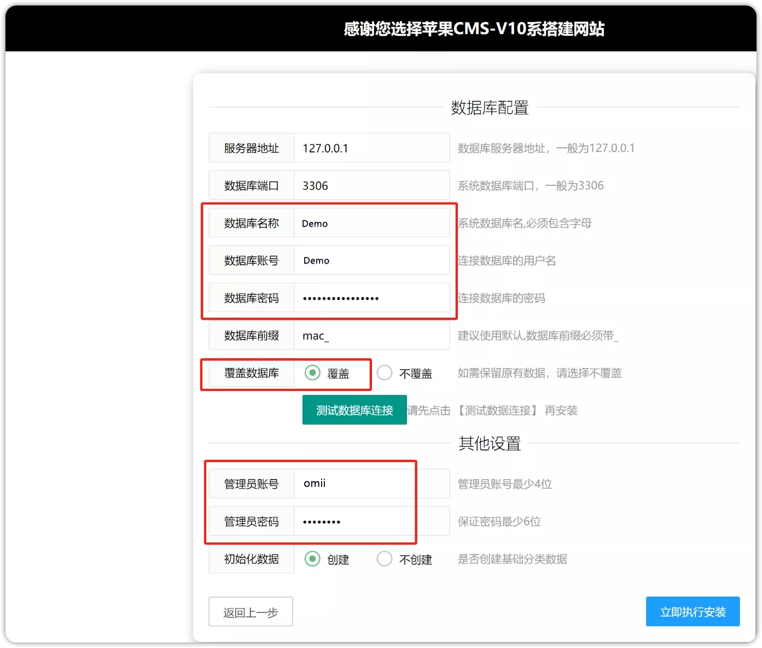Click the 覆盖数据库 row label
The height and width of the screenshot is (648, 762).
click(251, 373)
